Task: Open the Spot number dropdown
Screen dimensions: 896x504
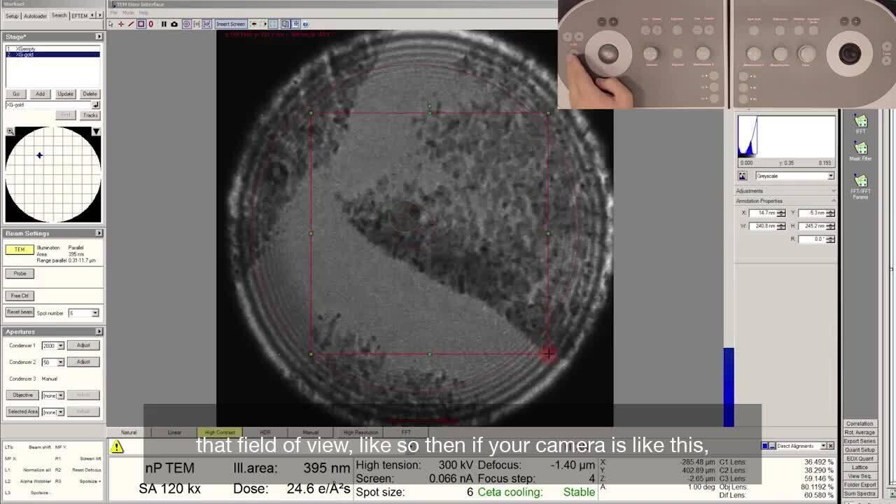Action: (95, 313)
